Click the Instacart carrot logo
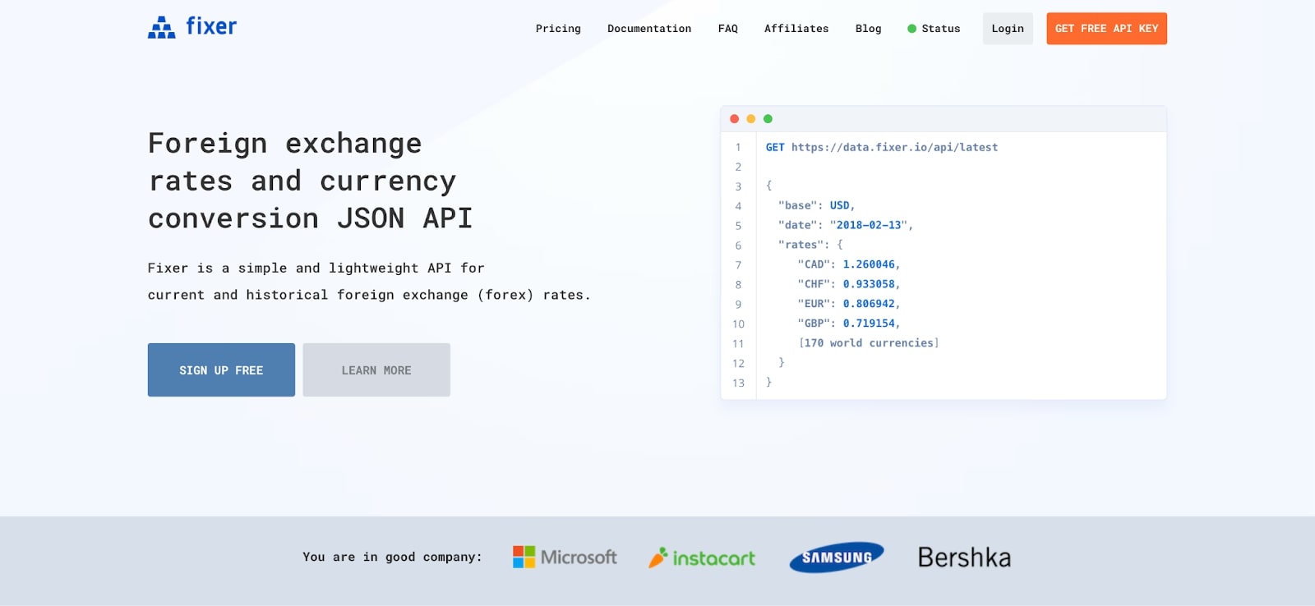This screenshot has height=606, width=1315. (657, 558)
